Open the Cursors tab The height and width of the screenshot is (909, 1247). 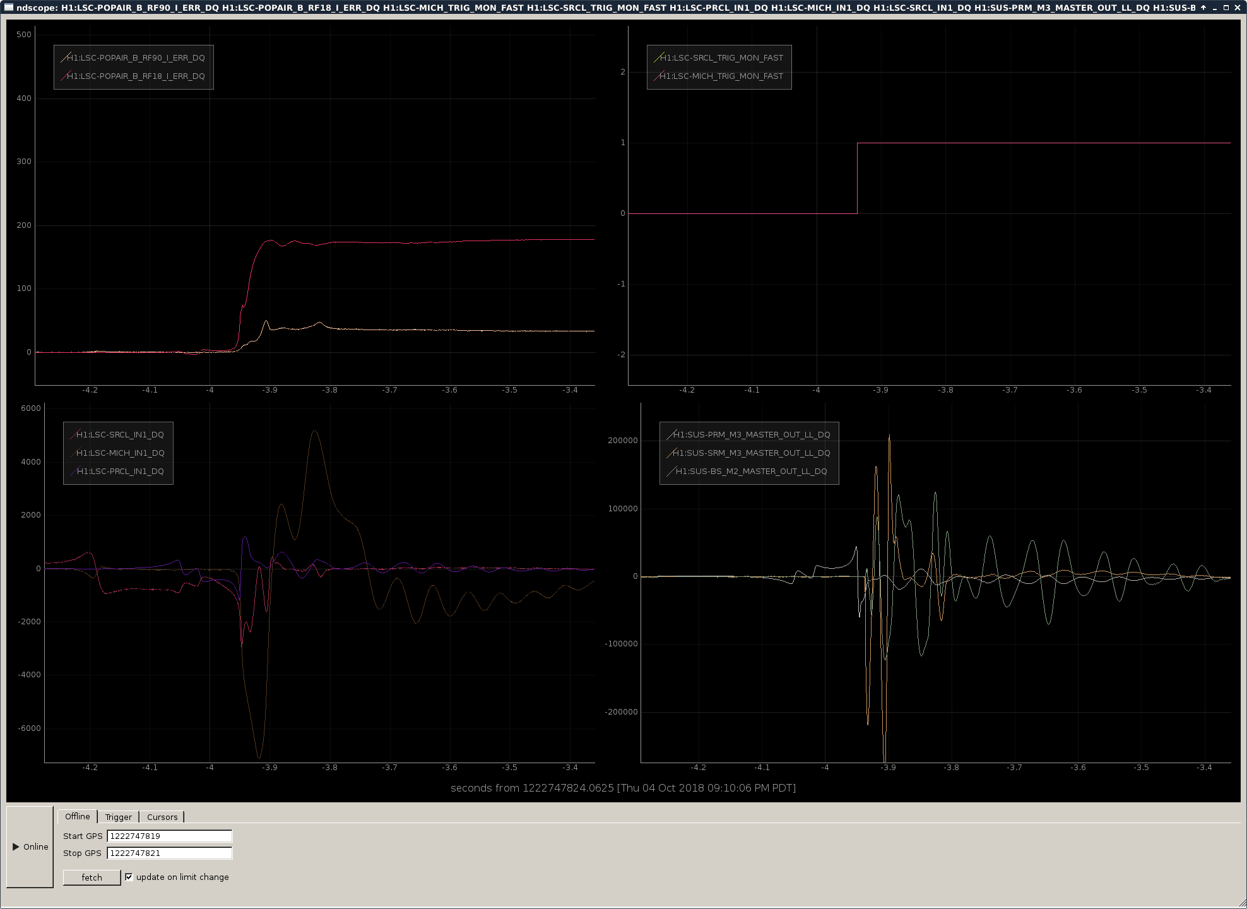(162, 817)
